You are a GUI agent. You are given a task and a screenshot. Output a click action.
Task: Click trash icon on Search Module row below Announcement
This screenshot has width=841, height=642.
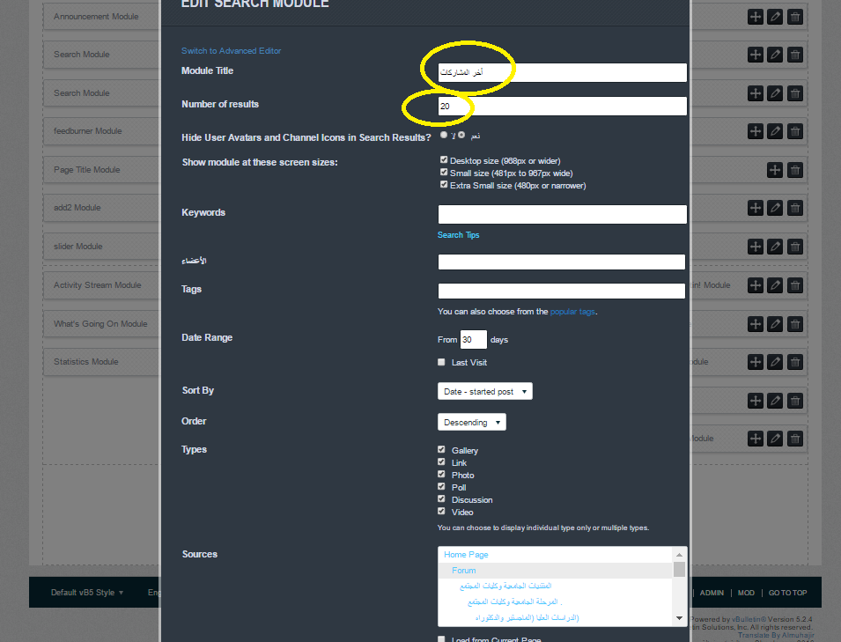pyautogui.click(x=795, y=55)
